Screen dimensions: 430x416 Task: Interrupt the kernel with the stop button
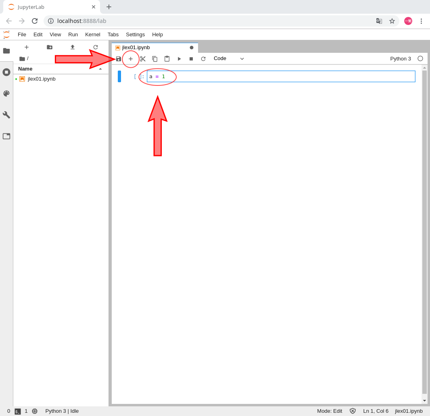(191, 59)
